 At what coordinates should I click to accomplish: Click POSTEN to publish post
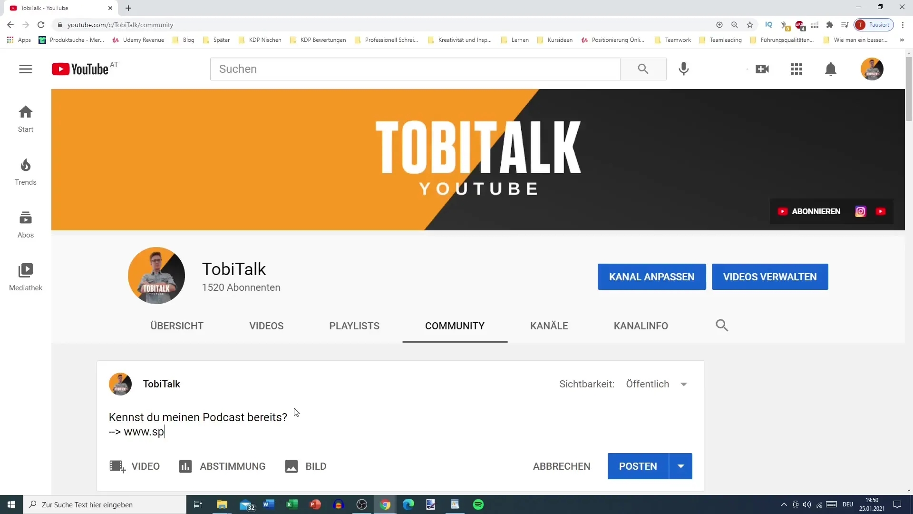tap(638, 466)
